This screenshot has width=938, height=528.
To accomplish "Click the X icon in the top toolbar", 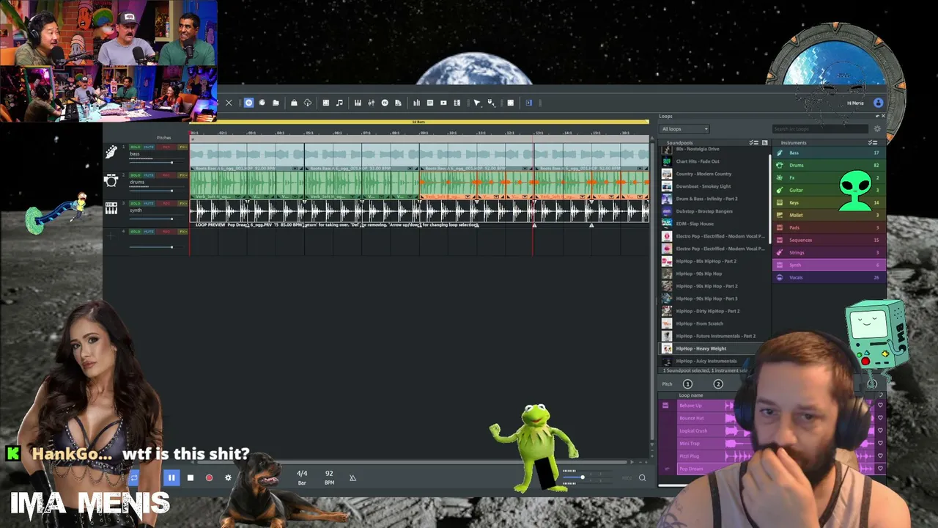I will (x=229, y=103).
